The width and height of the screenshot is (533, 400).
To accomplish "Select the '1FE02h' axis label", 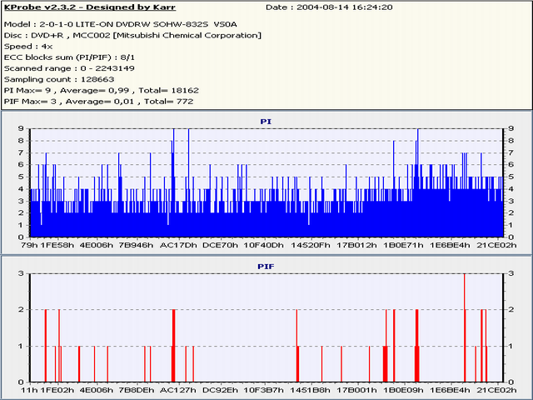I will [57, 390].
